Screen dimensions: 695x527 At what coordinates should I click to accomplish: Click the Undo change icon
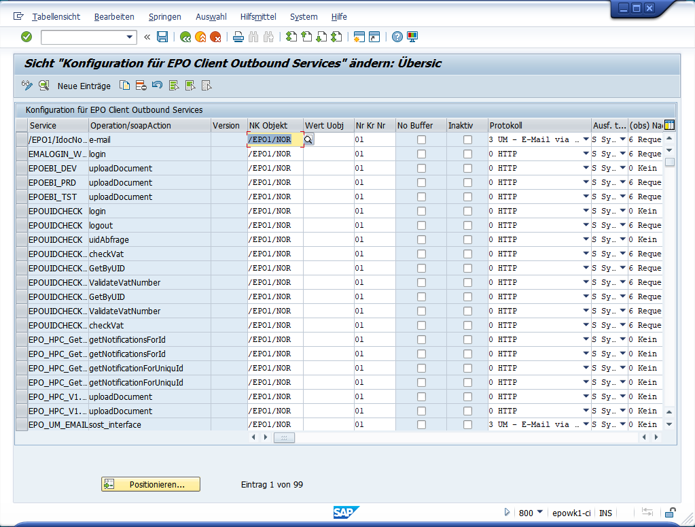coord(158,85)
